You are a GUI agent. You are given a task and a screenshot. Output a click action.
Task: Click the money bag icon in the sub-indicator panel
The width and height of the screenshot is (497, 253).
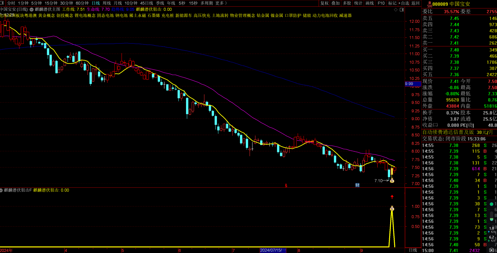pos(392,208)
